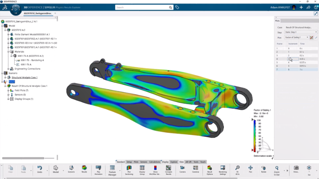
Task: Switch to the Calculations tab
Action: coord(155,162)
